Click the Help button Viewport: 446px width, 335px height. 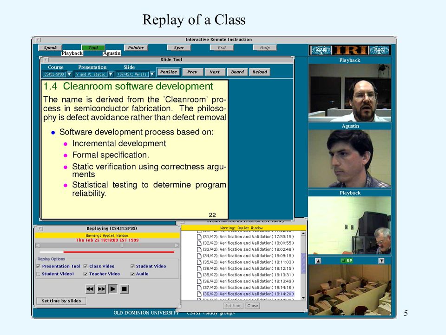click(265, 48)
